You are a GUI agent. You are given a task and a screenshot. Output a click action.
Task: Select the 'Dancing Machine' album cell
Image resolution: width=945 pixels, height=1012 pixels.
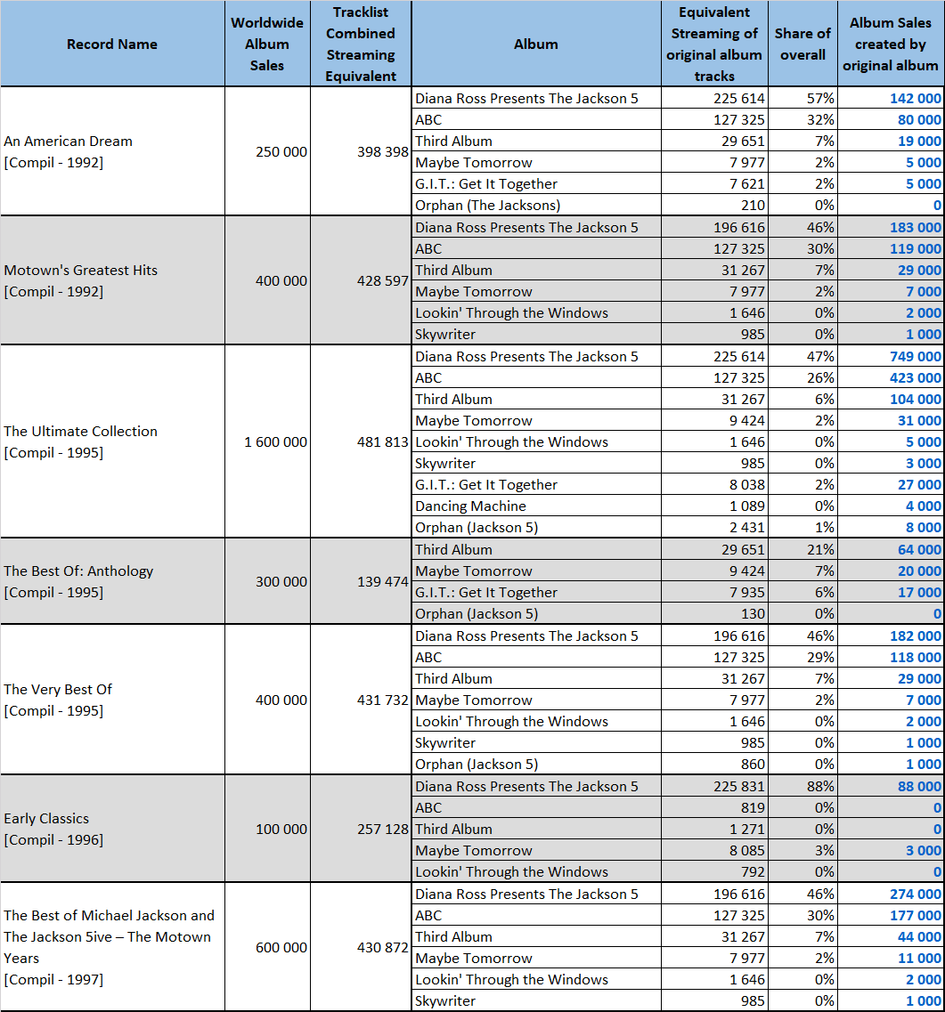pos(536,506)
